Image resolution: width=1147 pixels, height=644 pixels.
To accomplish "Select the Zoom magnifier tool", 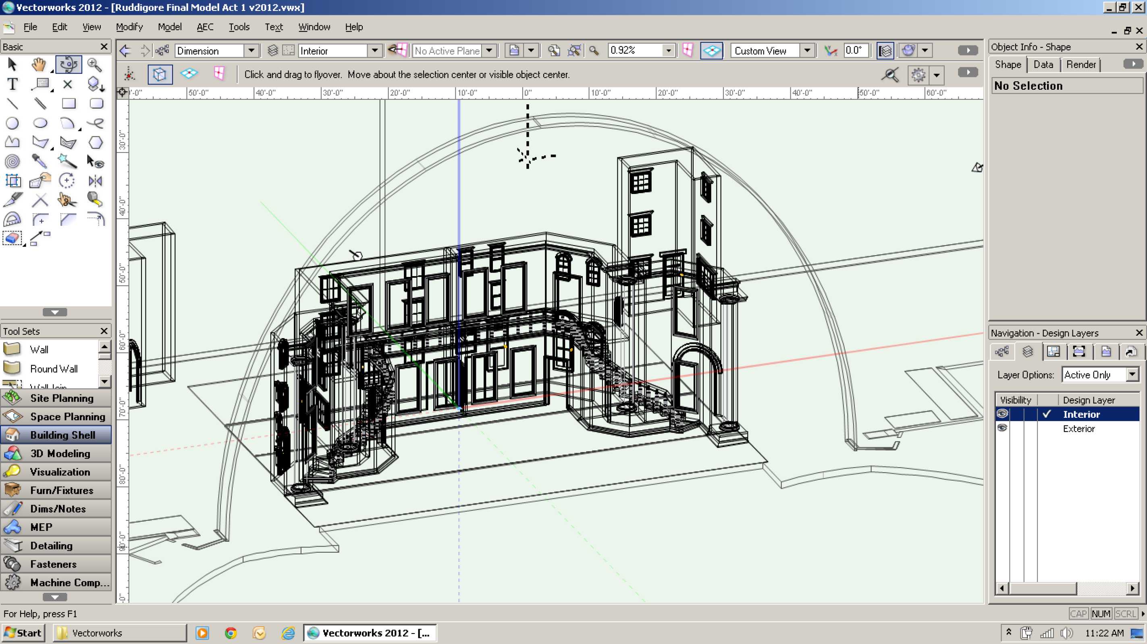I will (x=94, y=65).
